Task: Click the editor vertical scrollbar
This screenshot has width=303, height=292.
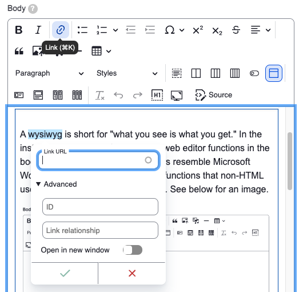Action: pyautogui.click(x=289, y=161)
